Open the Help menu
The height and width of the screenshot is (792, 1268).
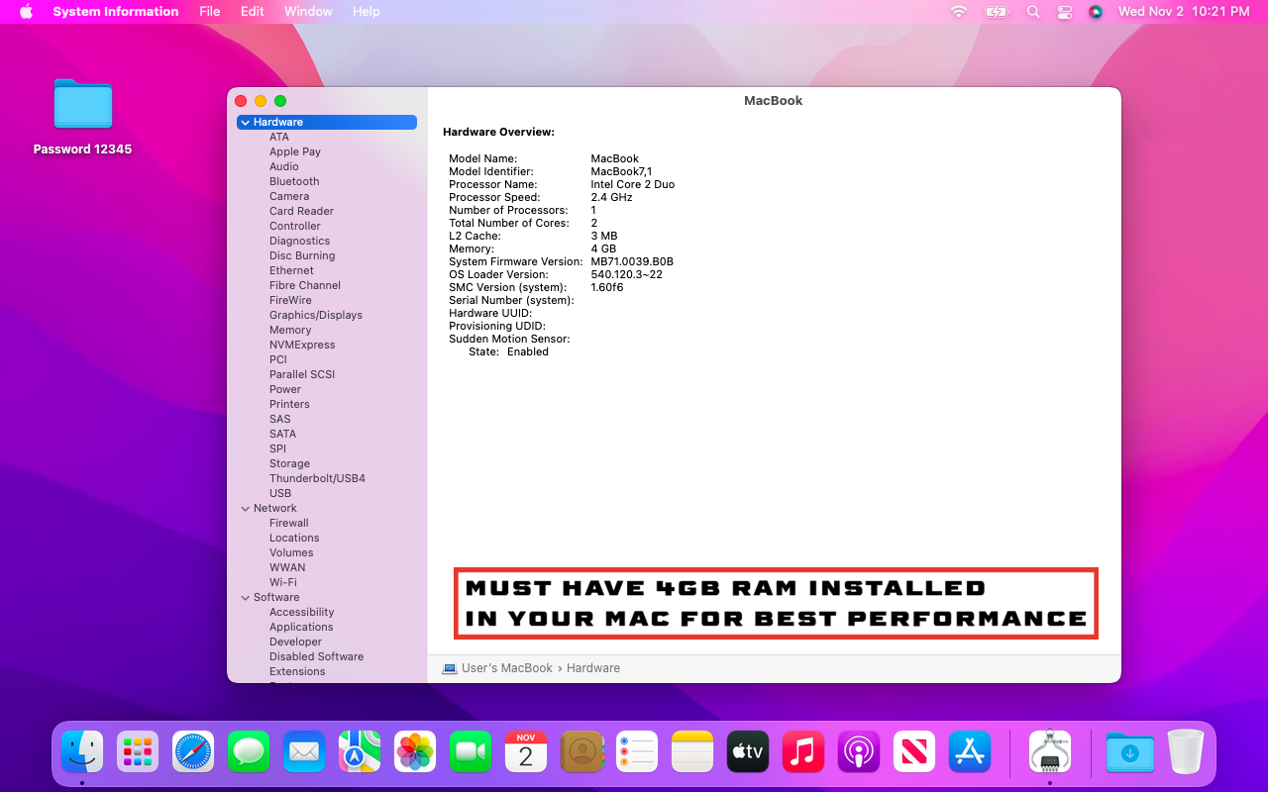tap(367, 12)
